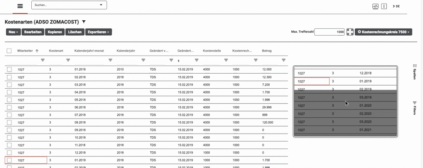
Task: Open the Spalten side panel tab
Action: click(x=415, y=71)
